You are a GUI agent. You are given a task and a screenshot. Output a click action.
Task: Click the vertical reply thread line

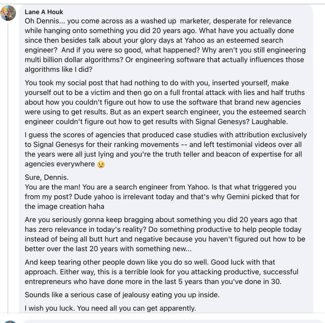click(x=8, y=159)
